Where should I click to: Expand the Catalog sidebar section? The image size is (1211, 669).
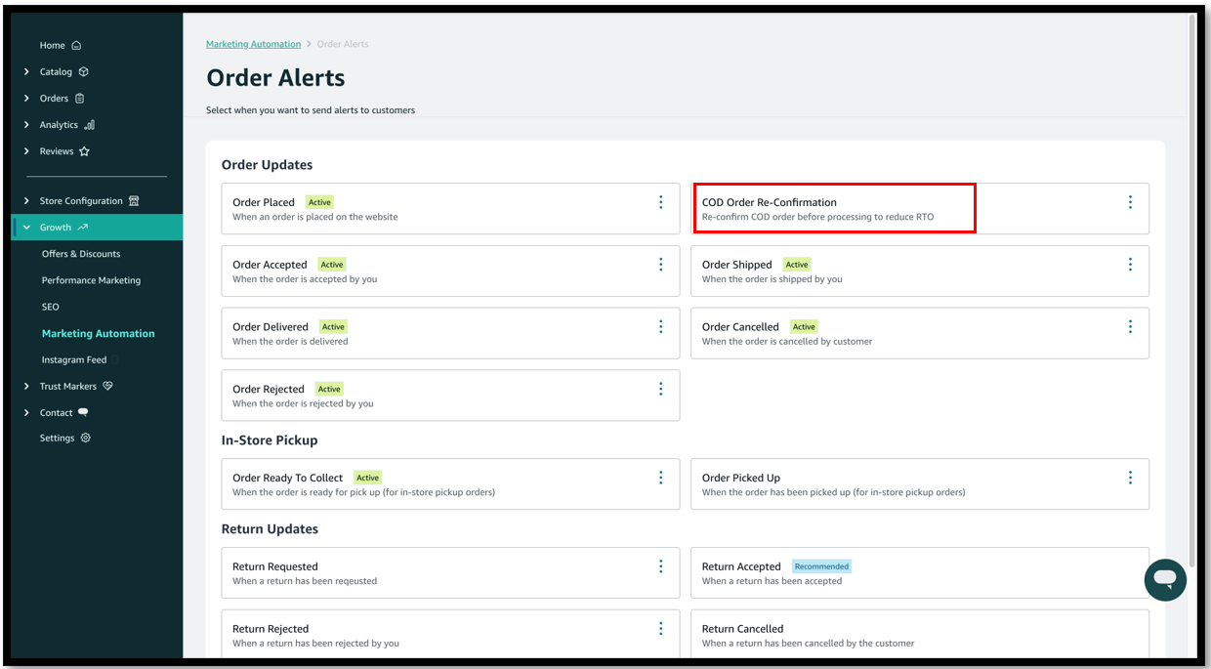pyautogui.click(x=56, y=71)
